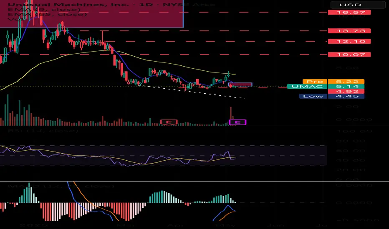
Task: Open the USD currency selector
Action: point(357,5)
